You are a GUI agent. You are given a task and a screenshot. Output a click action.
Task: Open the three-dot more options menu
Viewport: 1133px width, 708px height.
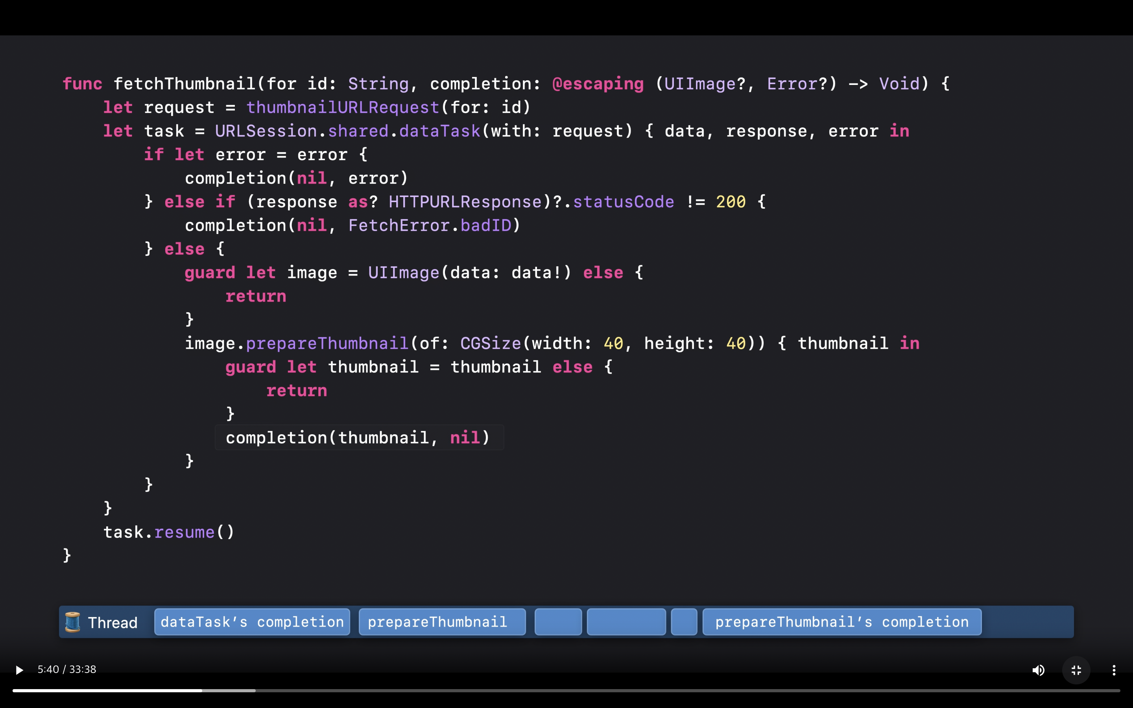coord(1114,670)
